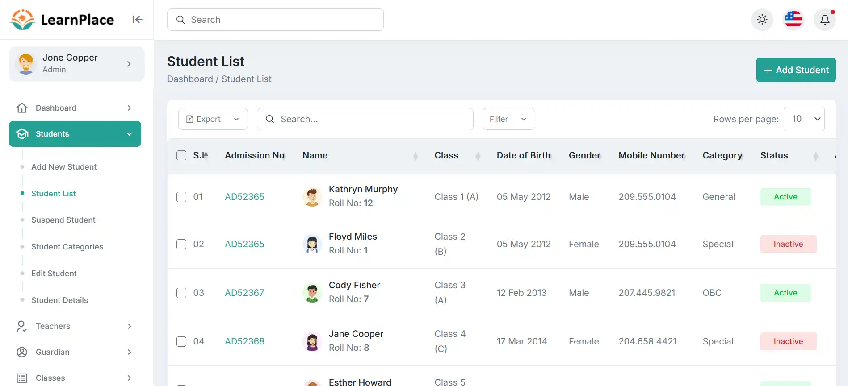The height and width of the screenshot is (386, 848).
Task: Click Cody Fisher's avatar
Action: pyautogui.click(x=312, y=293)
